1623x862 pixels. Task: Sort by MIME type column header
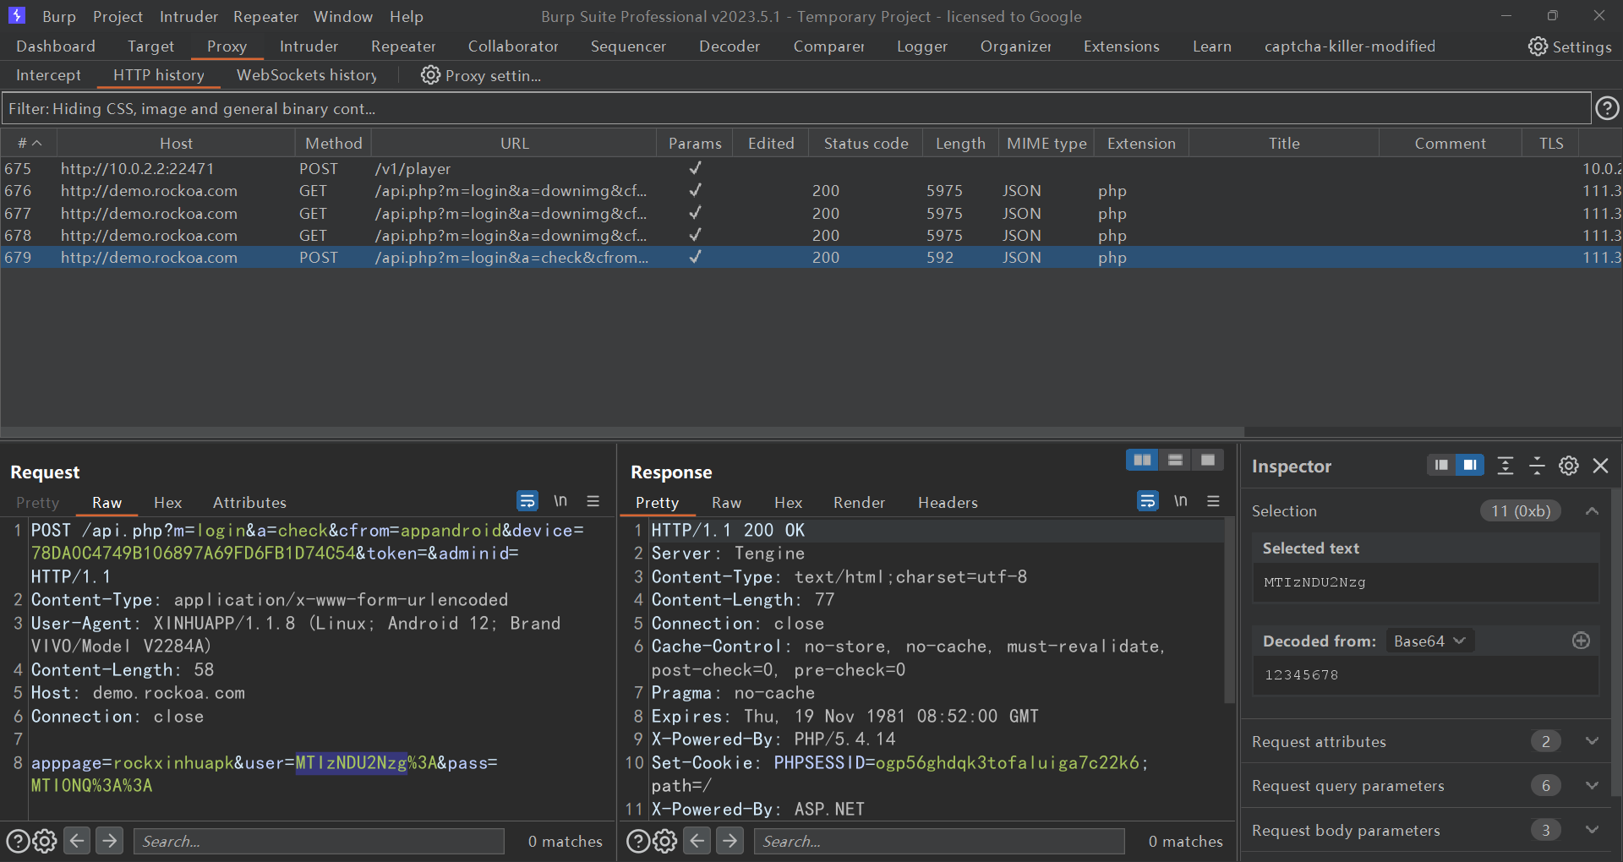(1046, 143)
